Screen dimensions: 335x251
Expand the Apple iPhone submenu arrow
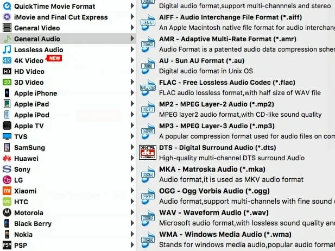coord(132,93)
